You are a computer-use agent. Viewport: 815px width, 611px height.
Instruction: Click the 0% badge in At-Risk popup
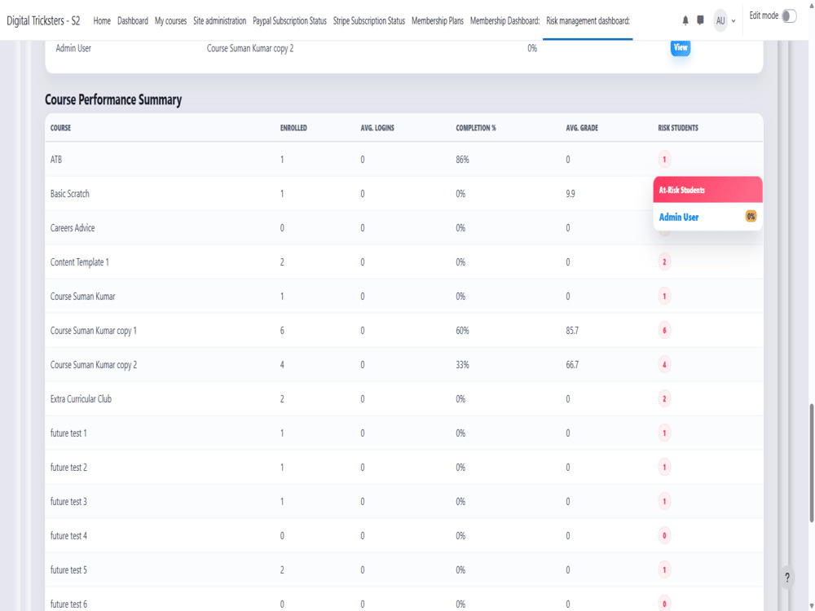tap(751, 217)
